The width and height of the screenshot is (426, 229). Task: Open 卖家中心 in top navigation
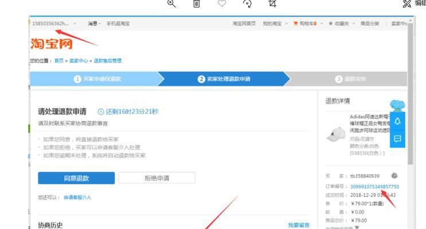click(x=399, y=23)
